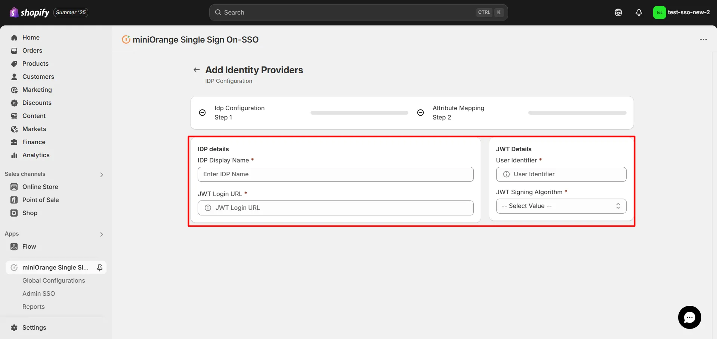Click the Idp Configuration step label
Image resolution: width=717 pixels, height=339 pixels.
[x=239, y=108]
